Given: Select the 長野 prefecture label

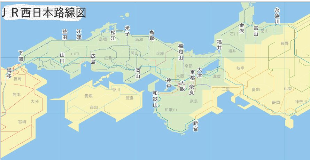Looking at the screenshot, I should 285,43.
